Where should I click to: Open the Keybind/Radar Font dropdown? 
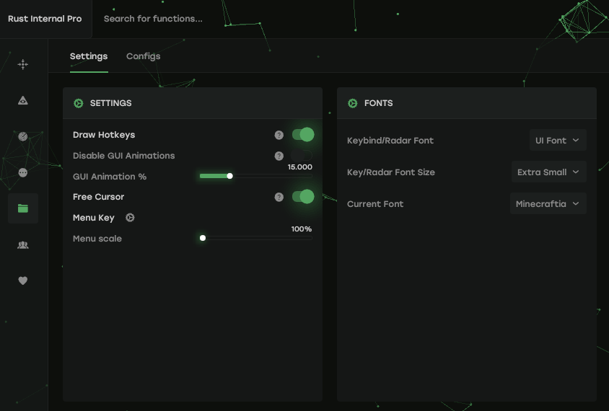coord(558,140)
